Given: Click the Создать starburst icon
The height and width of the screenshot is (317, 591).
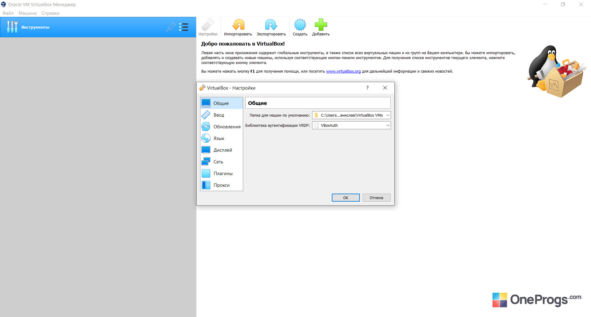Looking at the screenshot, I should tap(300, 25).
